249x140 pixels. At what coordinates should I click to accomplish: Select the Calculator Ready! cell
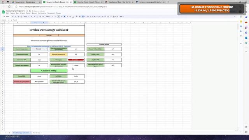pyautogui.click(x=49, y=71)
